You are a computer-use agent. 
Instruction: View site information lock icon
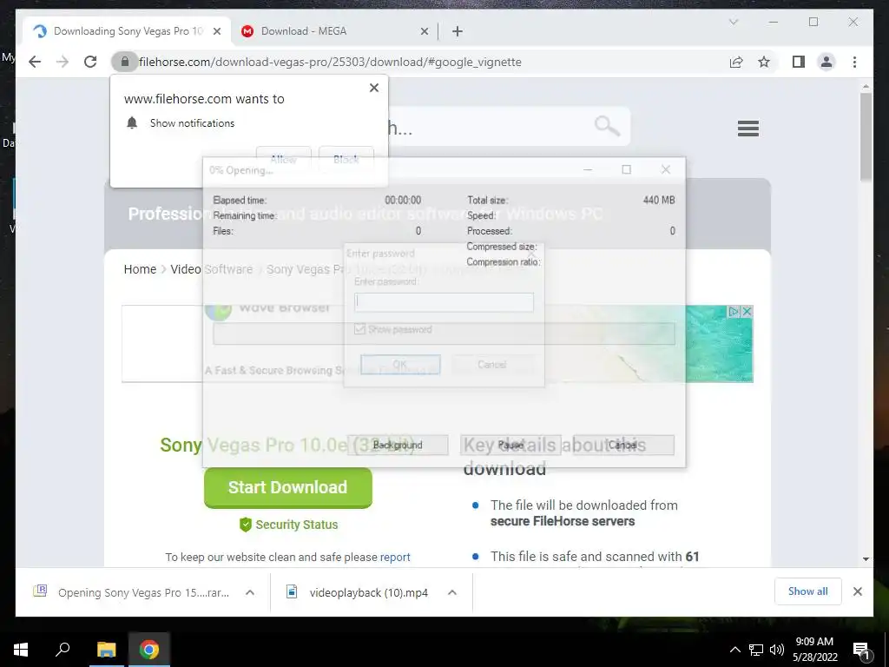[x=125, y=62]
